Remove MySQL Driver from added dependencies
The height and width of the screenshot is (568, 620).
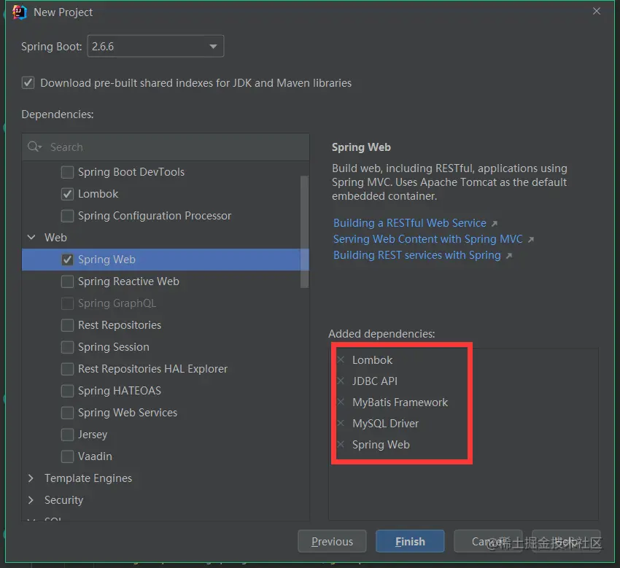pos(341,423)
